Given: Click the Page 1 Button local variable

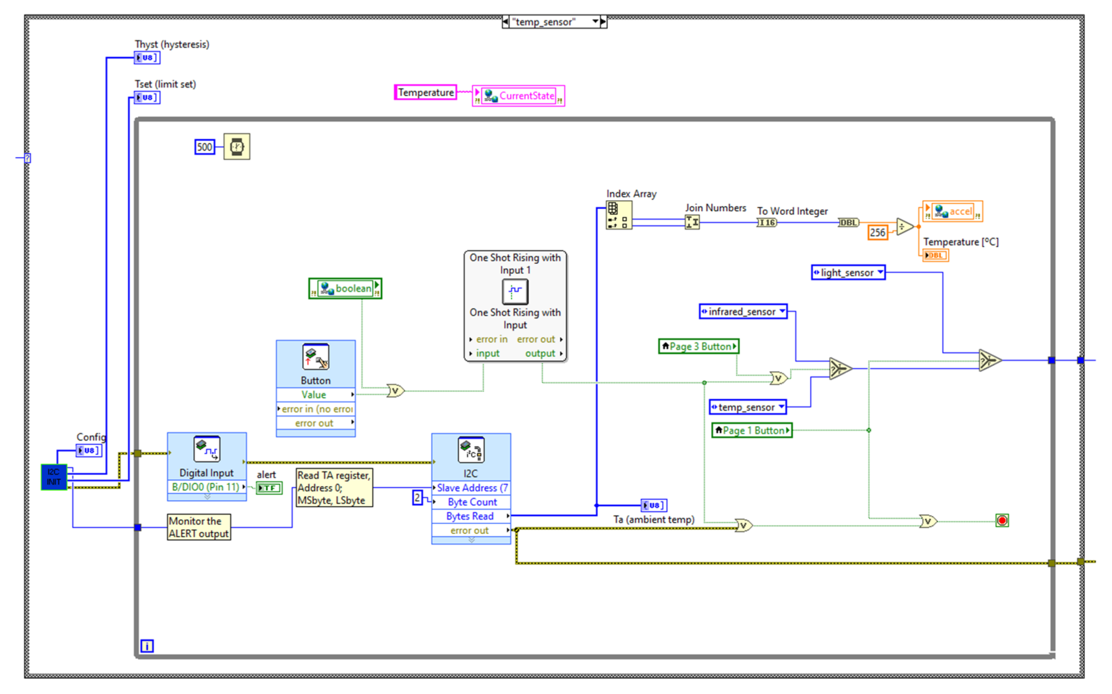Looking at the screenshot, I should pos(752,431).
